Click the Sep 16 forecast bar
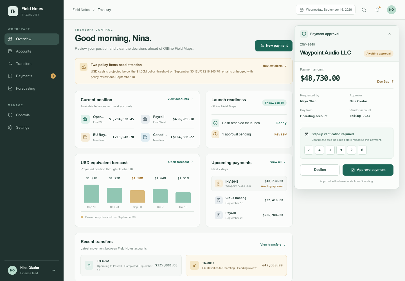This screenshot has height=281, width=405. point(92,194)
